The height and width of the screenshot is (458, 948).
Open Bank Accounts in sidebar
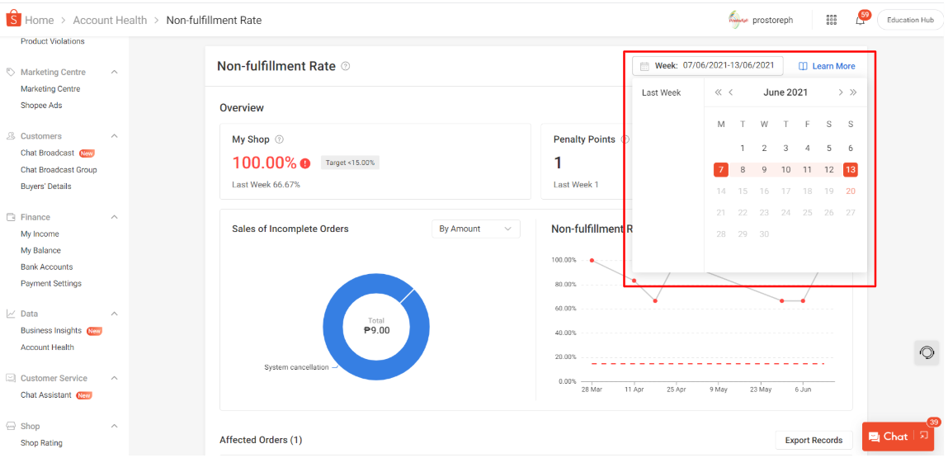46,267
